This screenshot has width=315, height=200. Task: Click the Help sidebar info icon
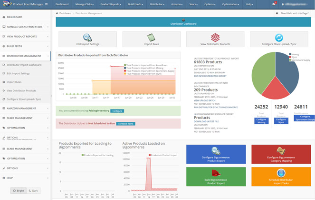(4, 178)
